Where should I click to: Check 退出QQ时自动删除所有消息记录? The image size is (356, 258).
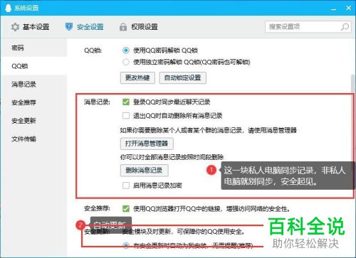126,116
